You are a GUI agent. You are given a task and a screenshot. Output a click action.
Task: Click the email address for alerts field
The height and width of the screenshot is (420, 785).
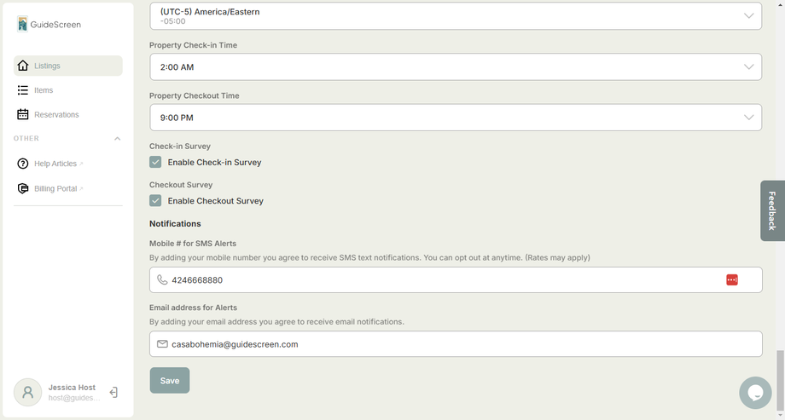pos(455,344)
